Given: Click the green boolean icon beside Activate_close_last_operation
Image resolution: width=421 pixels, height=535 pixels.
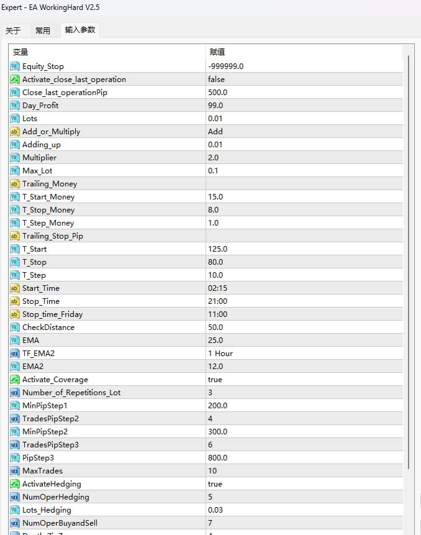Looking at the screenshot, I should (x=14, y=79).
